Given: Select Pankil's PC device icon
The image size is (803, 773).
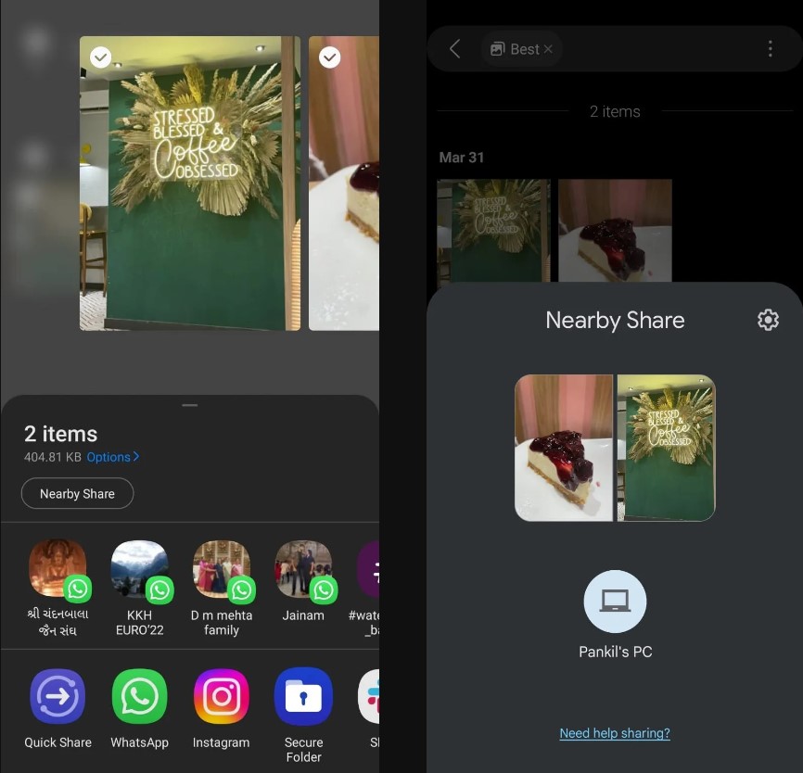Looking at the screenshot, I should 615,602.
